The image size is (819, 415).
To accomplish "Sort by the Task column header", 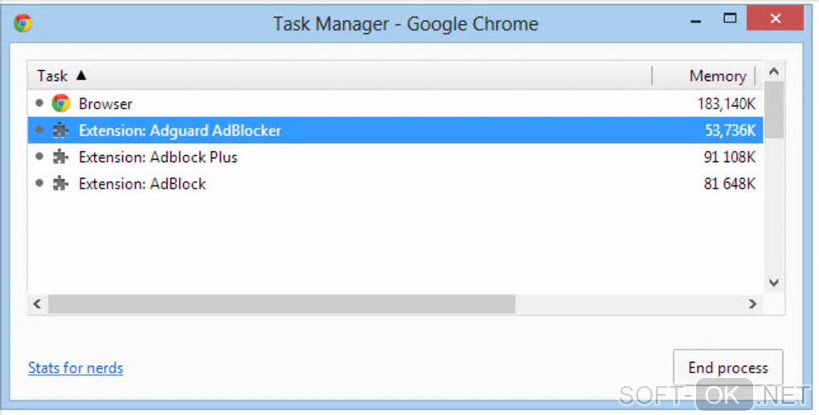I will [x=51, y=75].
